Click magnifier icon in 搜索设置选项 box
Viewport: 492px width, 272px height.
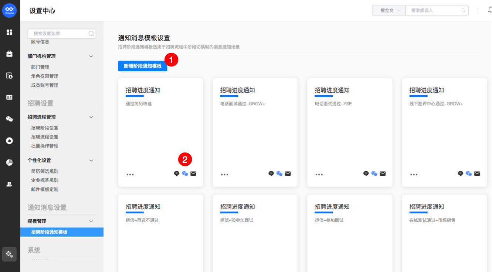click(91, 34)
